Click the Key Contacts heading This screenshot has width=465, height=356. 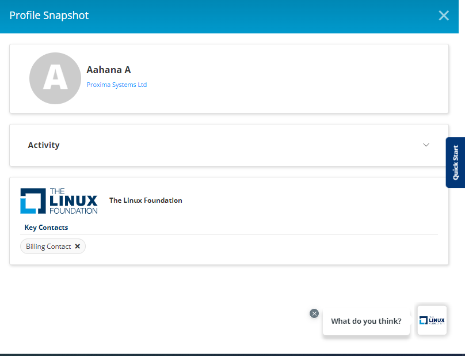(46, 228)
